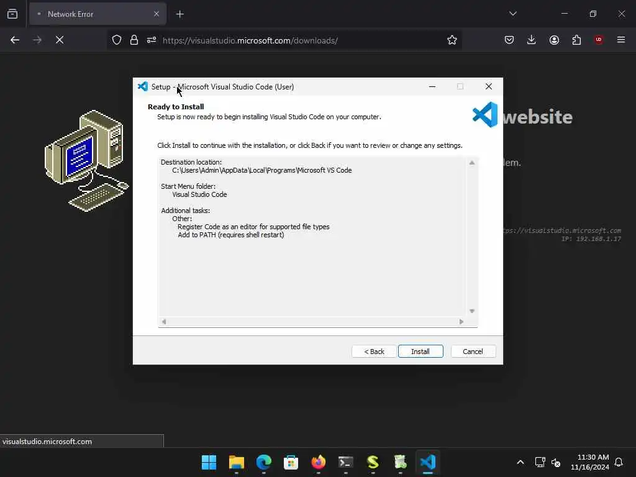Open Microsoft Store from the taskbar
The height and width of the screenshot is (477, 636).
(x=291, y=462)
